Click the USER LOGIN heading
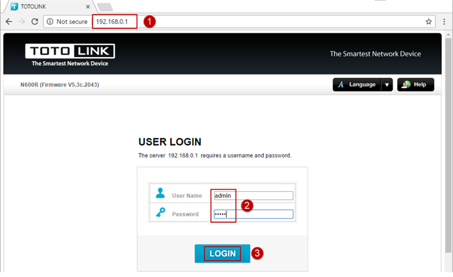This screenshot has width=453, height=277. click(x=170, y=142)
